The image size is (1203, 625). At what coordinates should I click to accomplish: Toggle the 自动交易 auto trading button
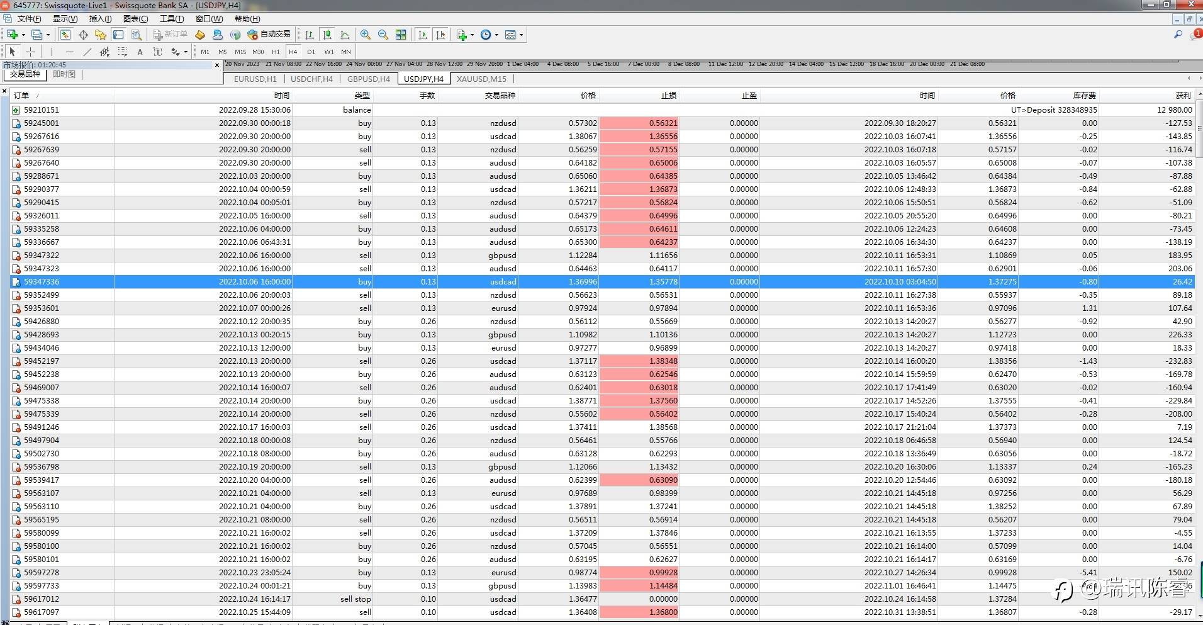tap(269, 35)
